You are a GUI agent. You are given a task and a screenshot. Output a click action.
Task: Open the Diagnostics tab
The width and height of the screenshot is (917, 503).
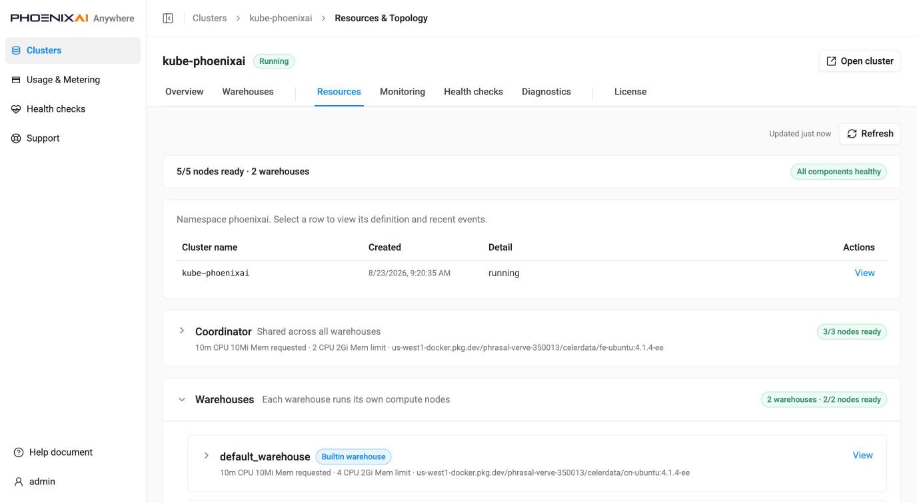click(546, 92)
